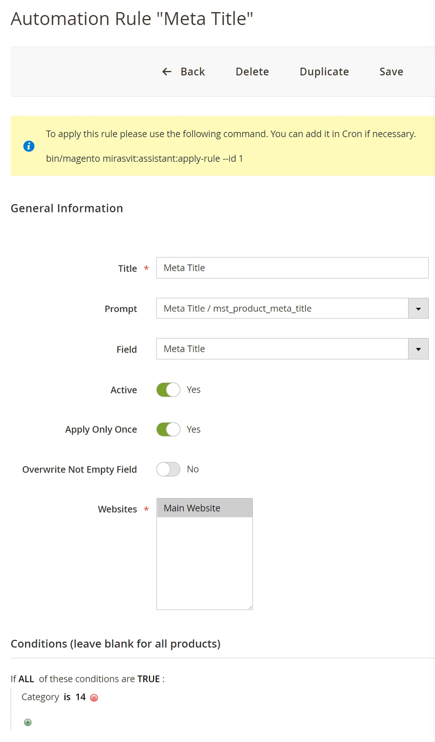Click the Back arrow icon

point(167,72)
